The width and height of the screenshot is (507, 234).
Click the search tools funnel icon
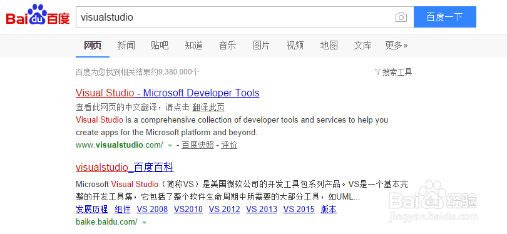[377, 72]
